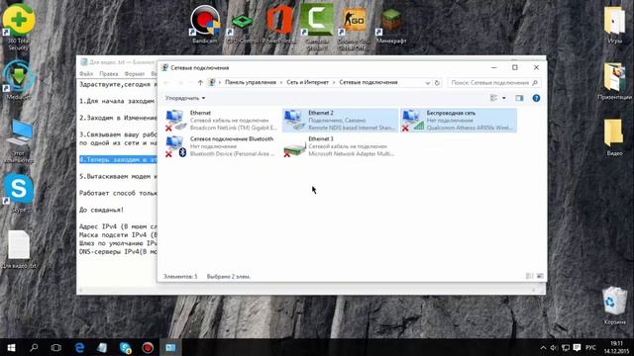Open the Упорядочить dropdown menu
The height and width of the screenshot is (356, 634).
tap(185, 98)
